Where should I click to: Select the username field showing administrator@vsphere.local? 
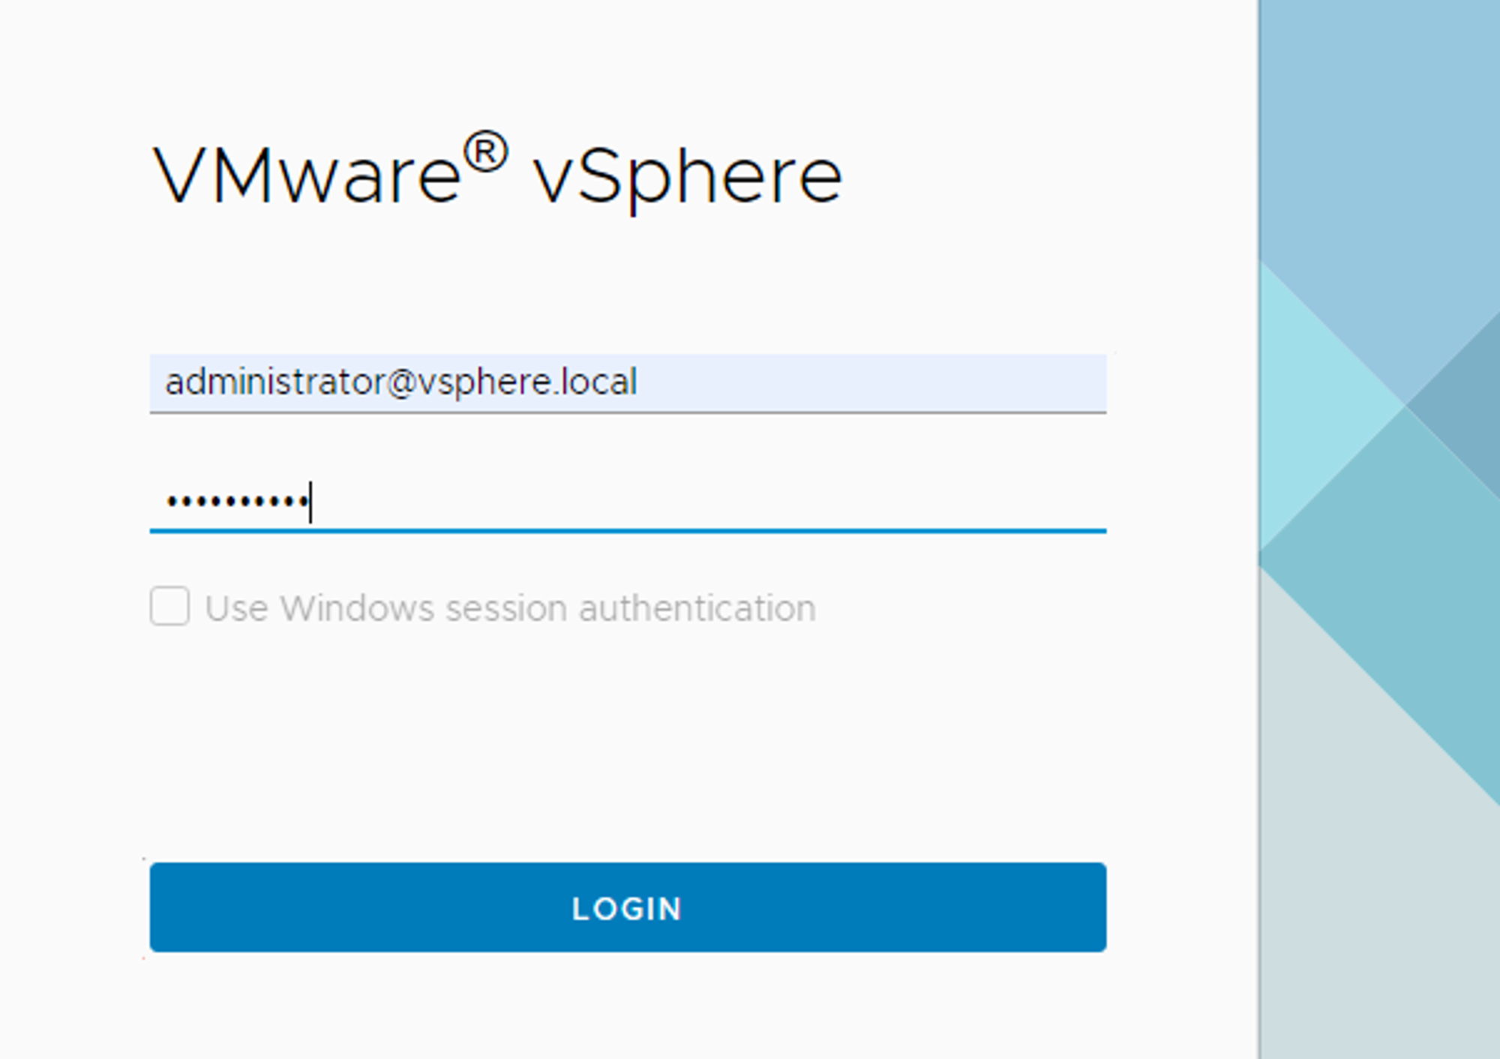pyautogui.click(x=525, y=382)
